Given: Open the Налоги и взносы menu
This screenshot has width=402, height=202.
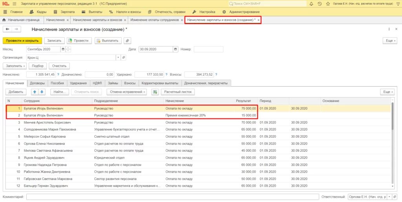Looking at the screenshot, I should point(125,12).
